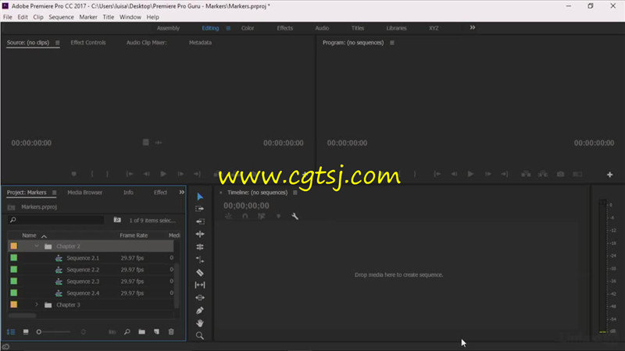Screen dimensions: 625x351
Task: Select the Hand tool
Action: [200, 323]
